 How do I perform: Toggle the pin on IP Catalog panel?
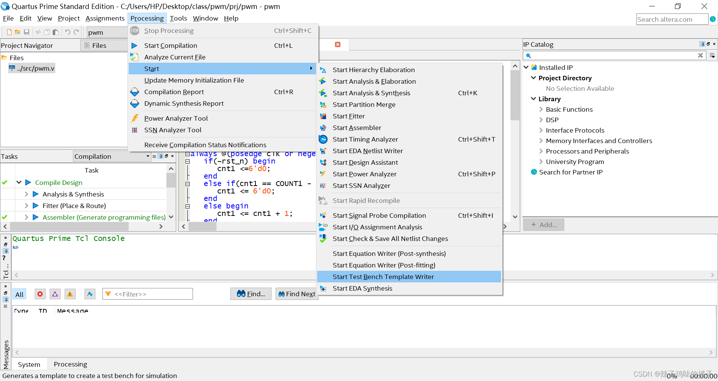click(703, 44)
